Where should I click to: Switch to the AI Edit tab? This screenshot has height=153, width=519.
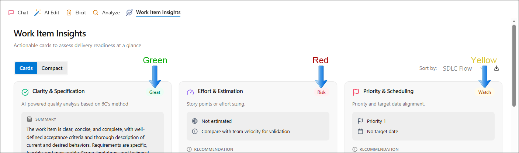click(x=46, y=13)
